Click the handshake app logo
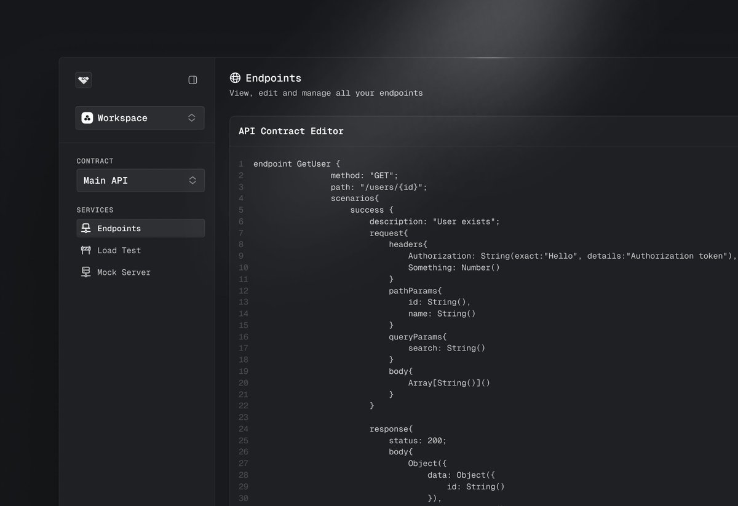The image size is (738, 506). (x=84, y=80)
